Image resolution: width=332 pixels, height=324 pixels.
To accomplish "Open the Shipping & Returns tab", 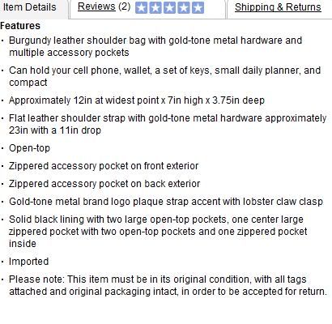I will [x=278, y=7].
